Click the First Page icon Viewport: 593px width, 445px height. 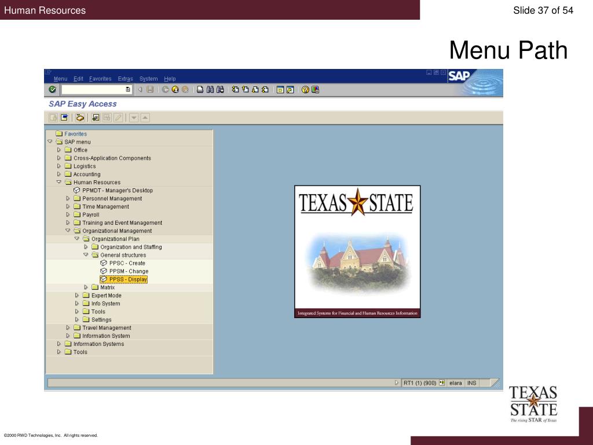(x=235, y=90)
